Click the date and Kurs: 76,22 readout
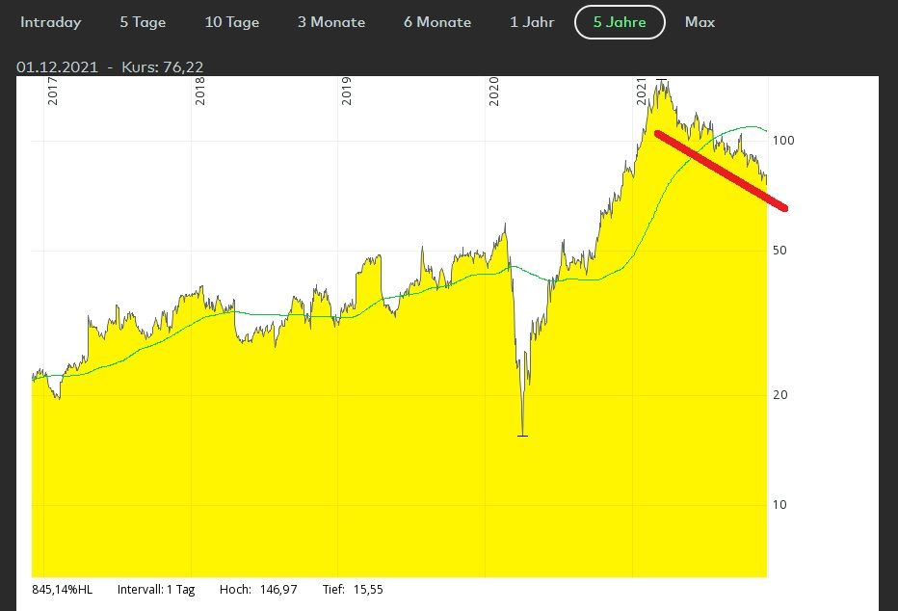 pos(110,67)
